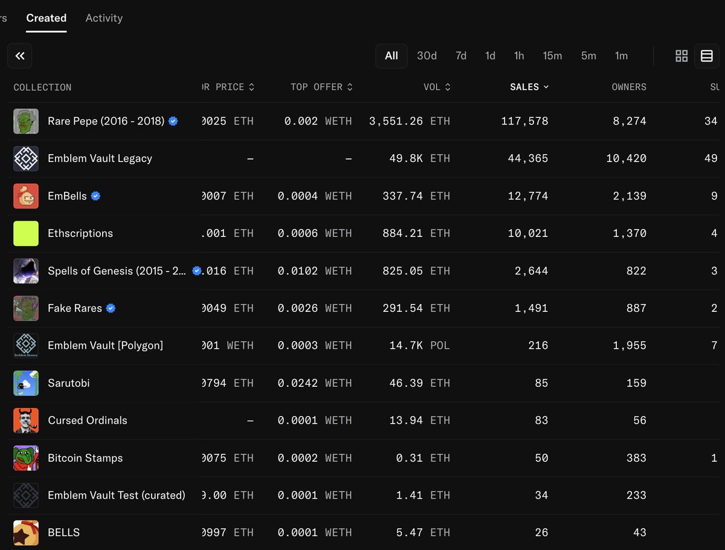Open EmBells collection avatar
The height and width of the screenshot is (550, 725).
point(26,196)
